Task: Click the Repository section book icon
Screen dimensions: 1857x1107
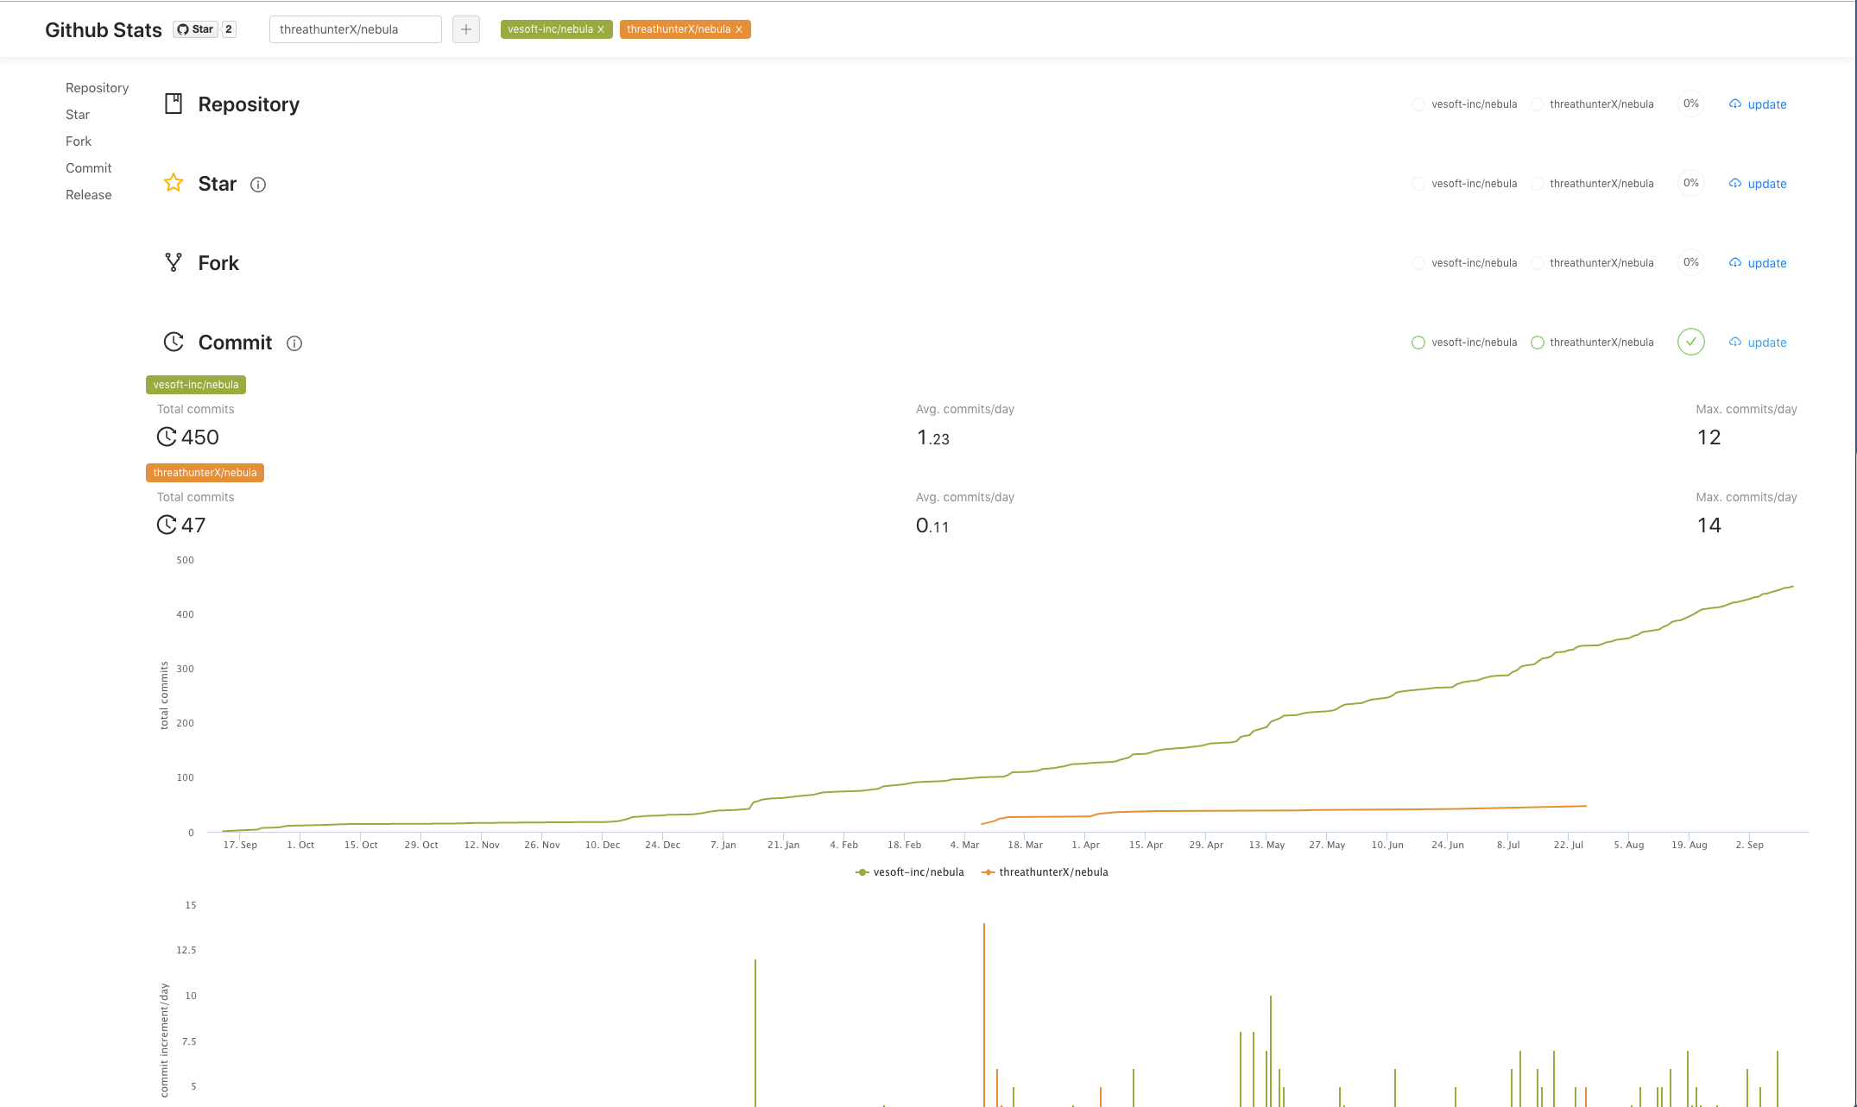Action: pyautogui.click(x=174, y=104)
